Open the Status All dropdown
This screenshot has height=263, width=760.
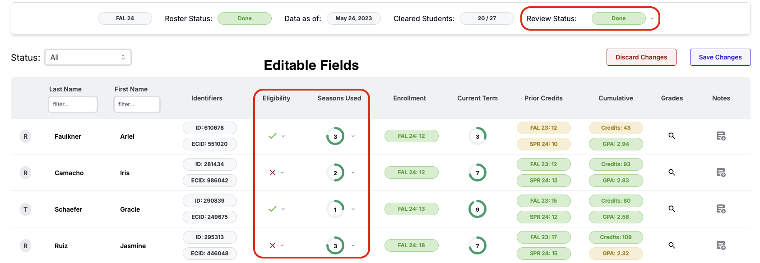[88, 57]
